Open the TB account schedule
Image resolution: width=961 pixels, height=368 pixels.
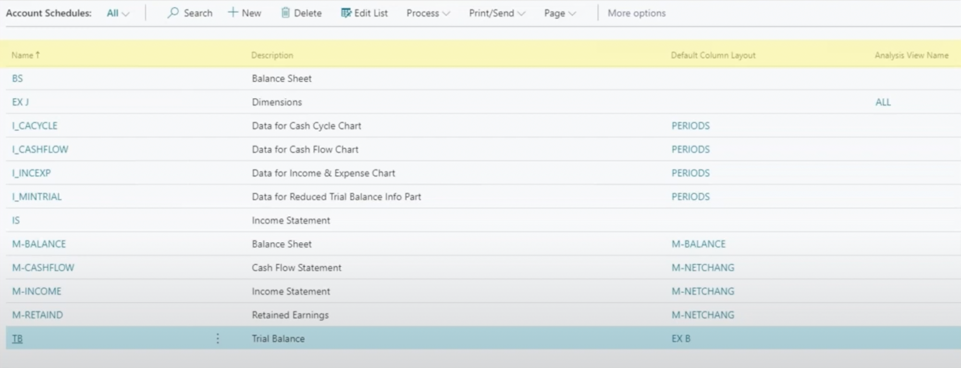point(17,339)
